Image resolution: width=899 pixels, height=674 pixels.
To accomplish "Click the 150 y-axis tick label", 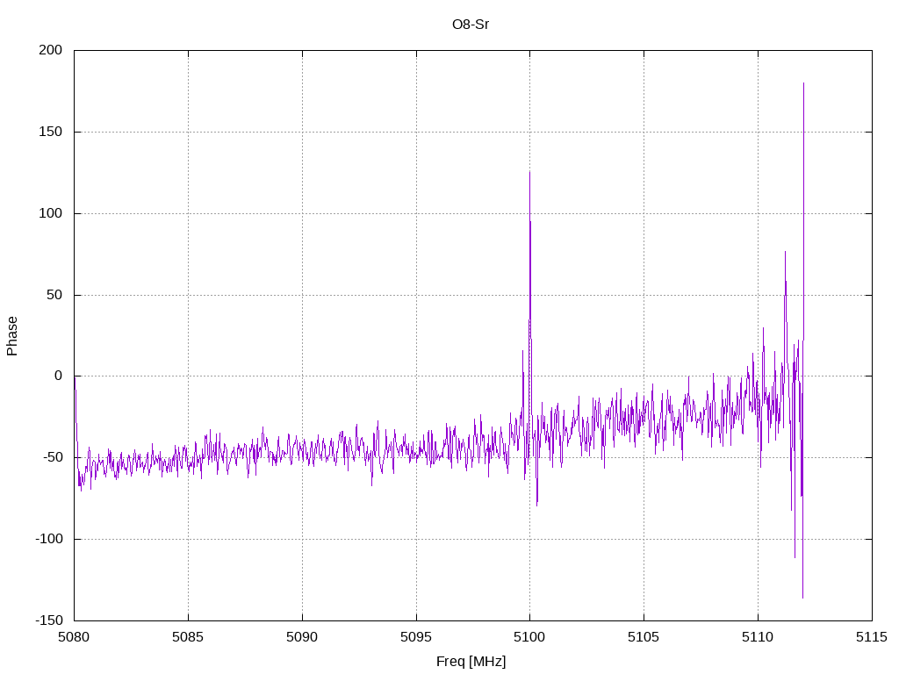I will [50, 132].
